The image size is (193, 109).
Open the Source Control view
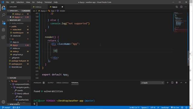point(3,22)
